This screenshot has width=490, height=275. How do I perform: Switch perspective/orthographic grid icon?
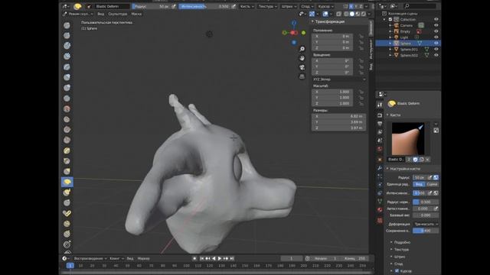click(302, 76)
